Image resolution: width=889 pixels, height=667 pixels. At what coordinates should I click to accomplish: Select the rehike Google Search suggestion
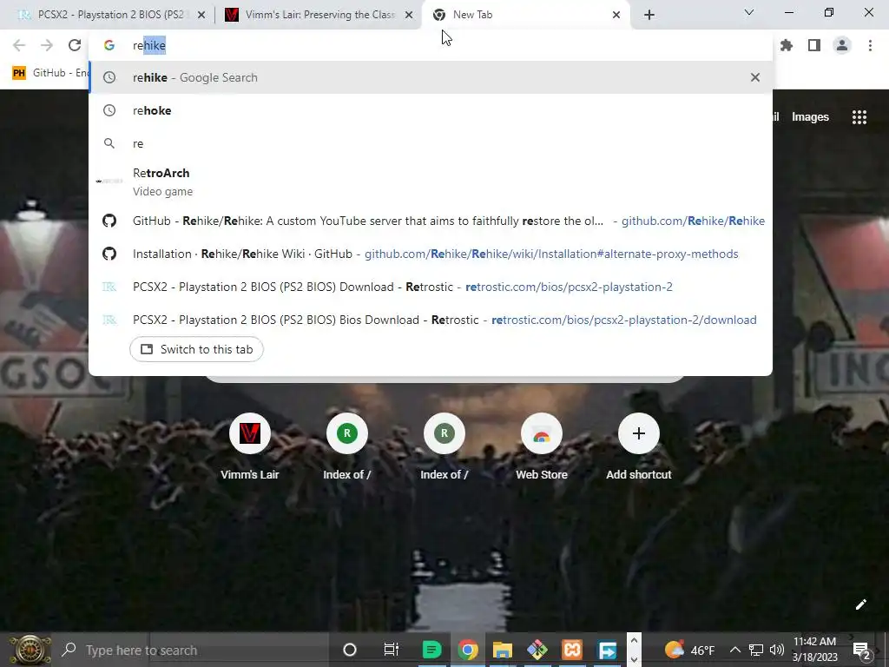click(431, 77)
